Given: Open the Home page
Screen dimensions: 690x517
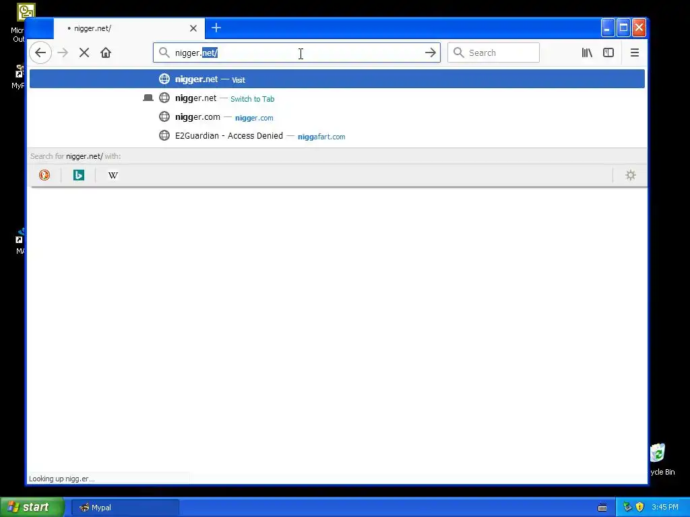Looking at the screenshot, I should tap(106, 53).
